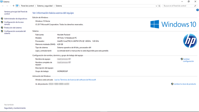The image size is (199, 112).
Task: Open recent locations dropdown arrow
Action: (10, 6)
